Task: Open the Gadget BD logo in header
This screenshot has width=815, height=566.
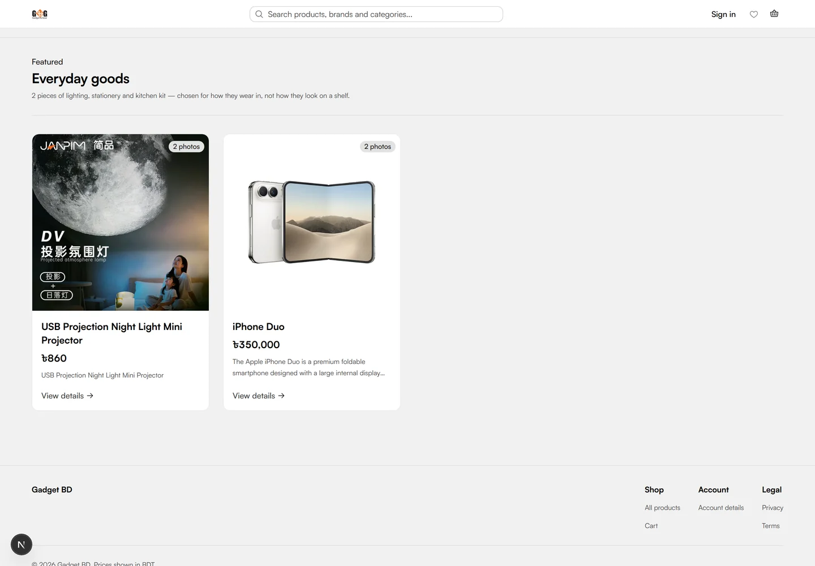Action: tap(40, 14)
